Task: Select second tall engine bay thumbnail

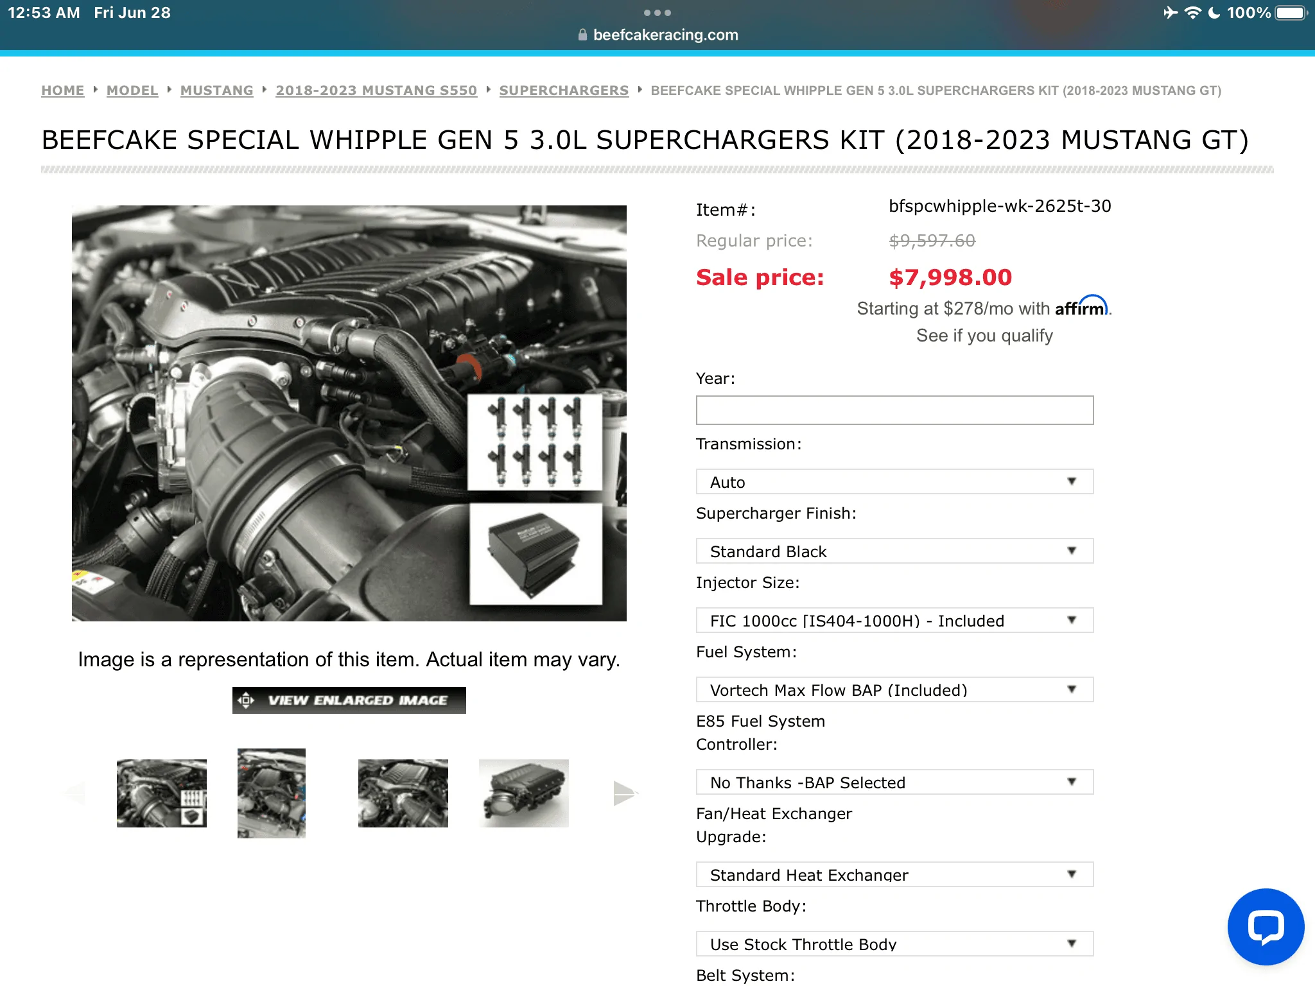Action: click(272, 793)
